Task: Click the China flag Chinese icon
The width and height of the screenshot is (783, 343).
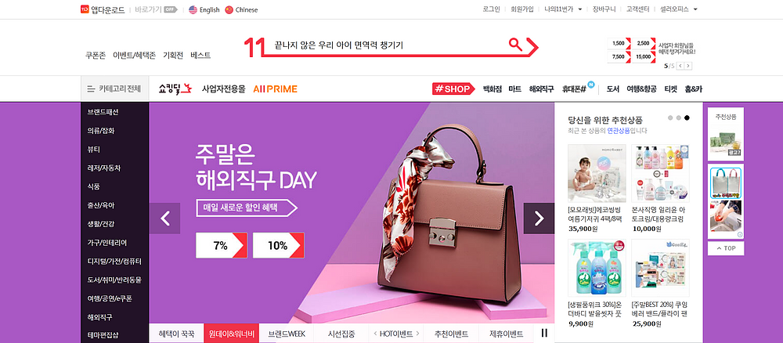Action: (x=229, y=9)
